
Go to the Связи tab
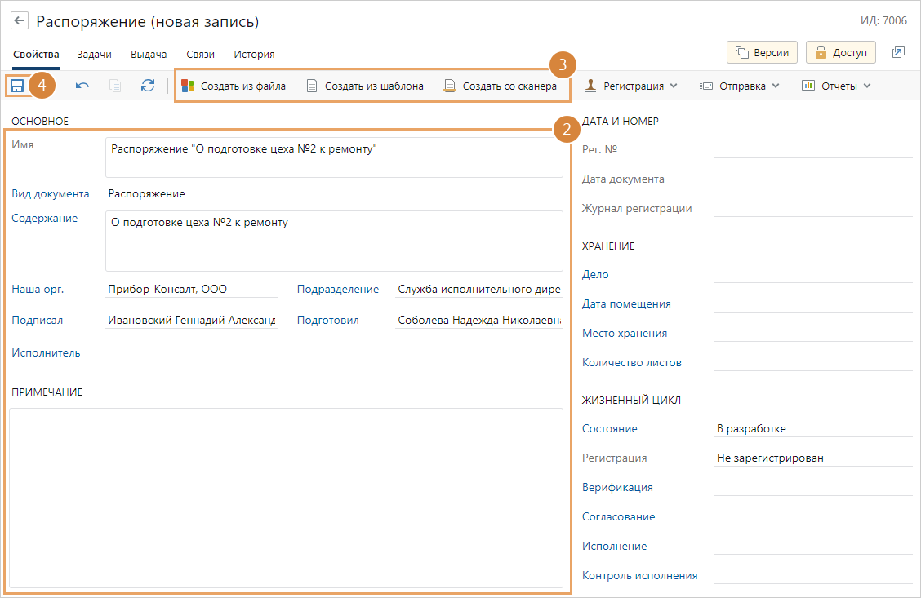coord(200,55)
